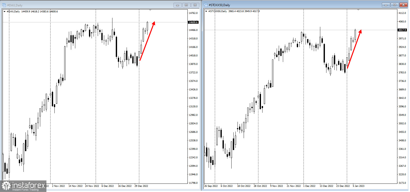The height and width of the screenshot is (192, 410).
Task: Click the #DAX,Daily title bar text
Action: pyautogui.click(x=15, y=5)
